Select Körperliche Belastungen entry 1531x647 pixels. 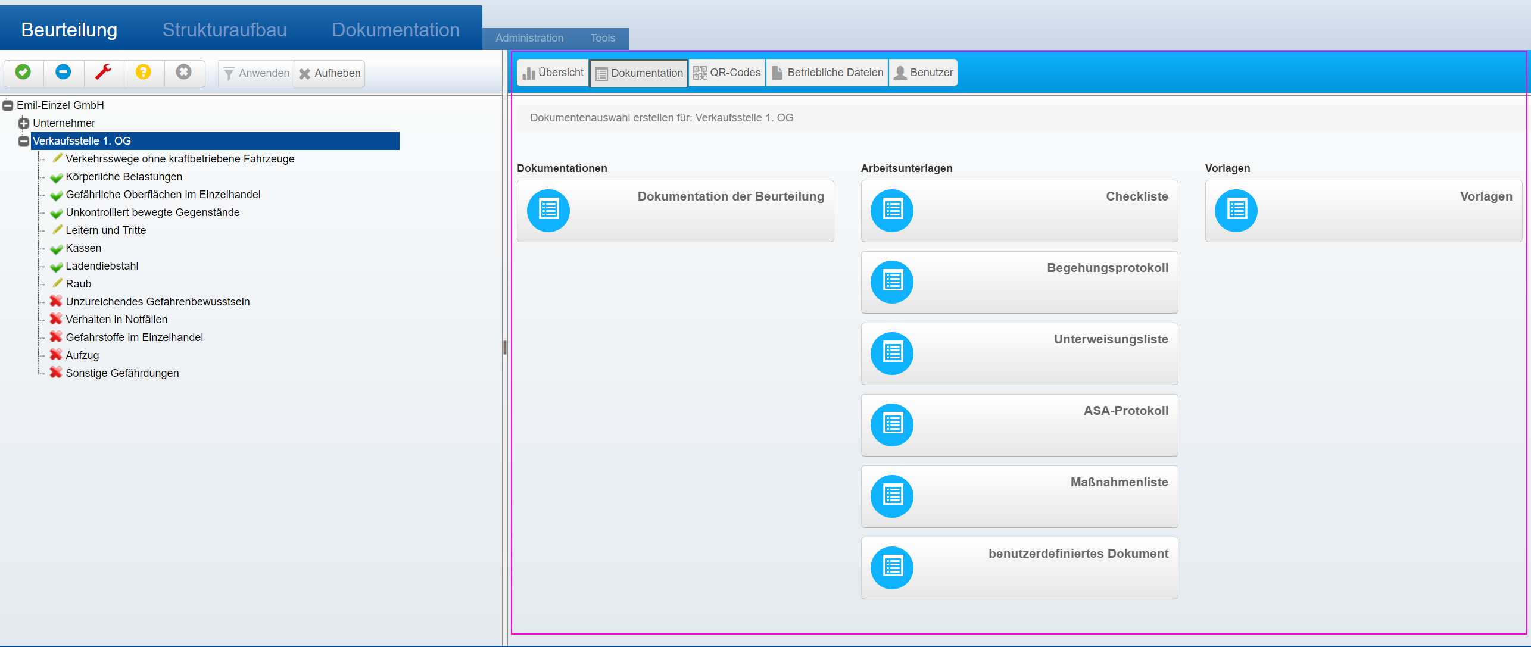(x=124, y=177)
